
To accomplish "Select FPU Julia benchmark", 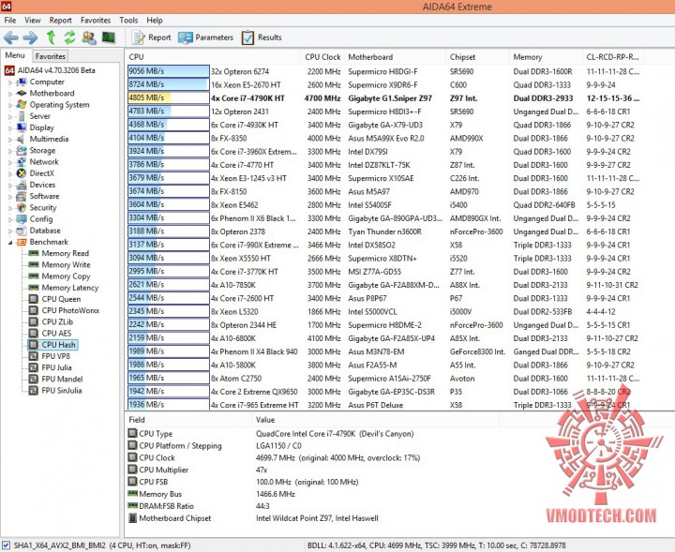I will pos(56,367).
